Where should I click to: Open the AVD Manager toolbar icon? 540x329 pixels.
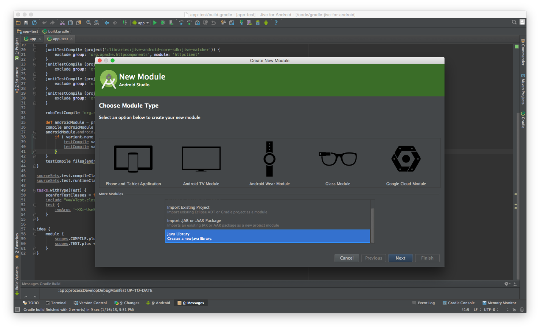250,23
